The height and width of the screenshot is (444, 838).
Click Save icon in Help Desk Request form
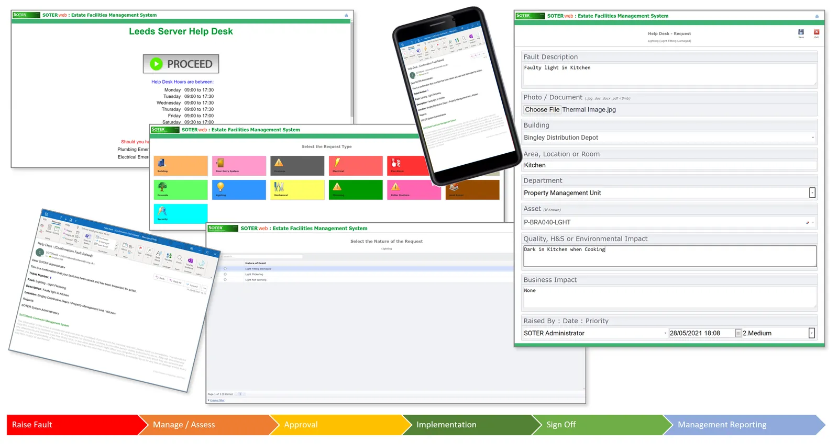coord(801,33)
